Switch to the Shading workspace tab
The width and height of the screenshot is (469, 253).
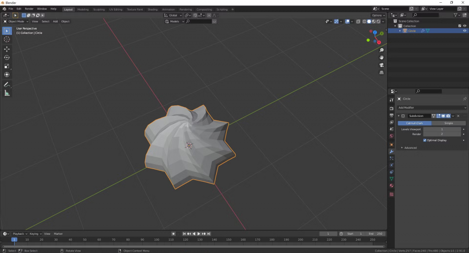[x=152, y=9]
